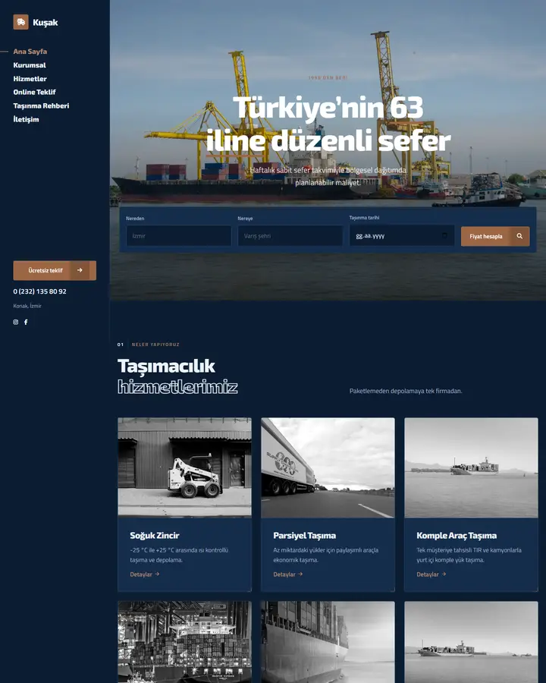Open the Parsiyel Taşıma truck image

328,467
